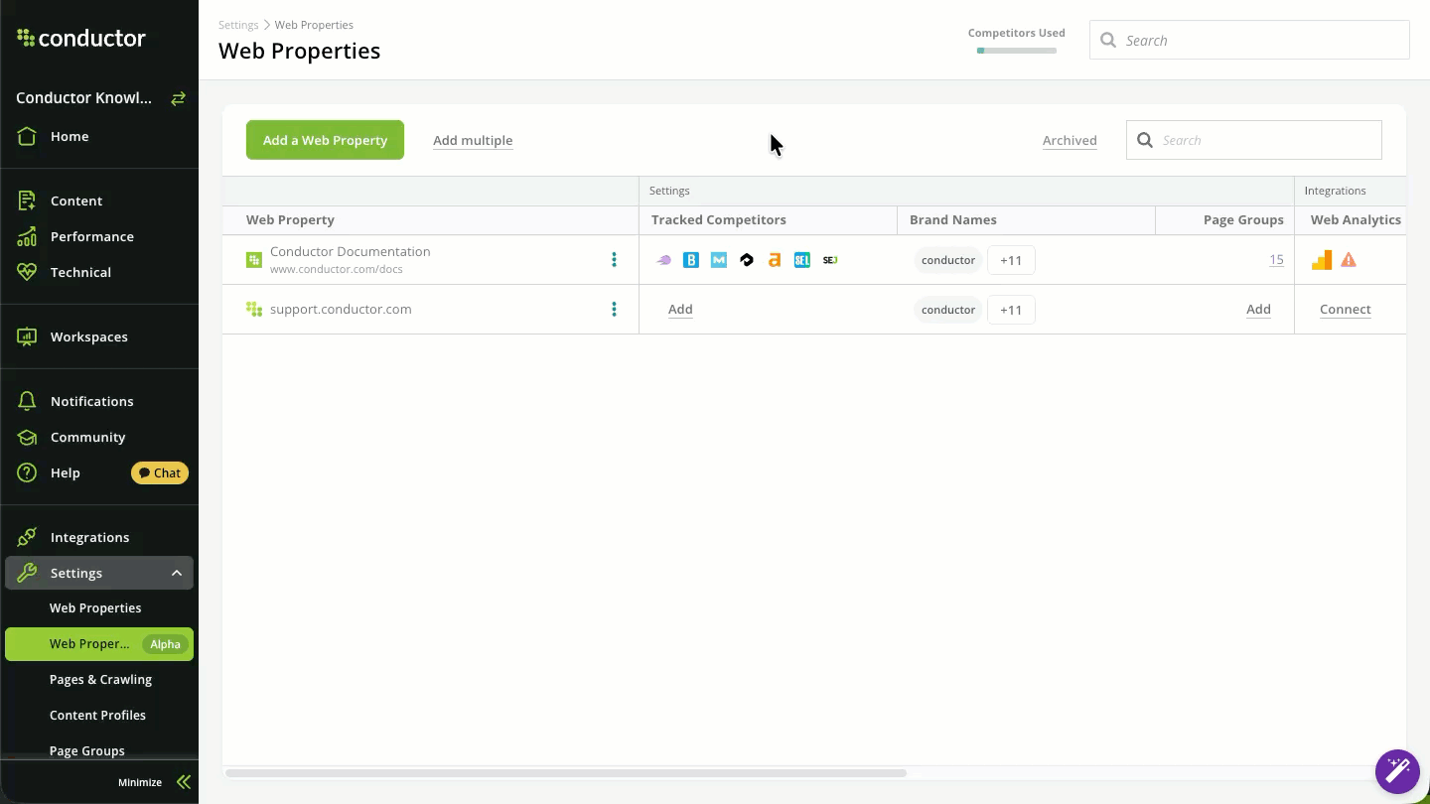Click conductor brand tag in Documentation row
This screenshot has width=1430, height=804.
coord(948,260)
